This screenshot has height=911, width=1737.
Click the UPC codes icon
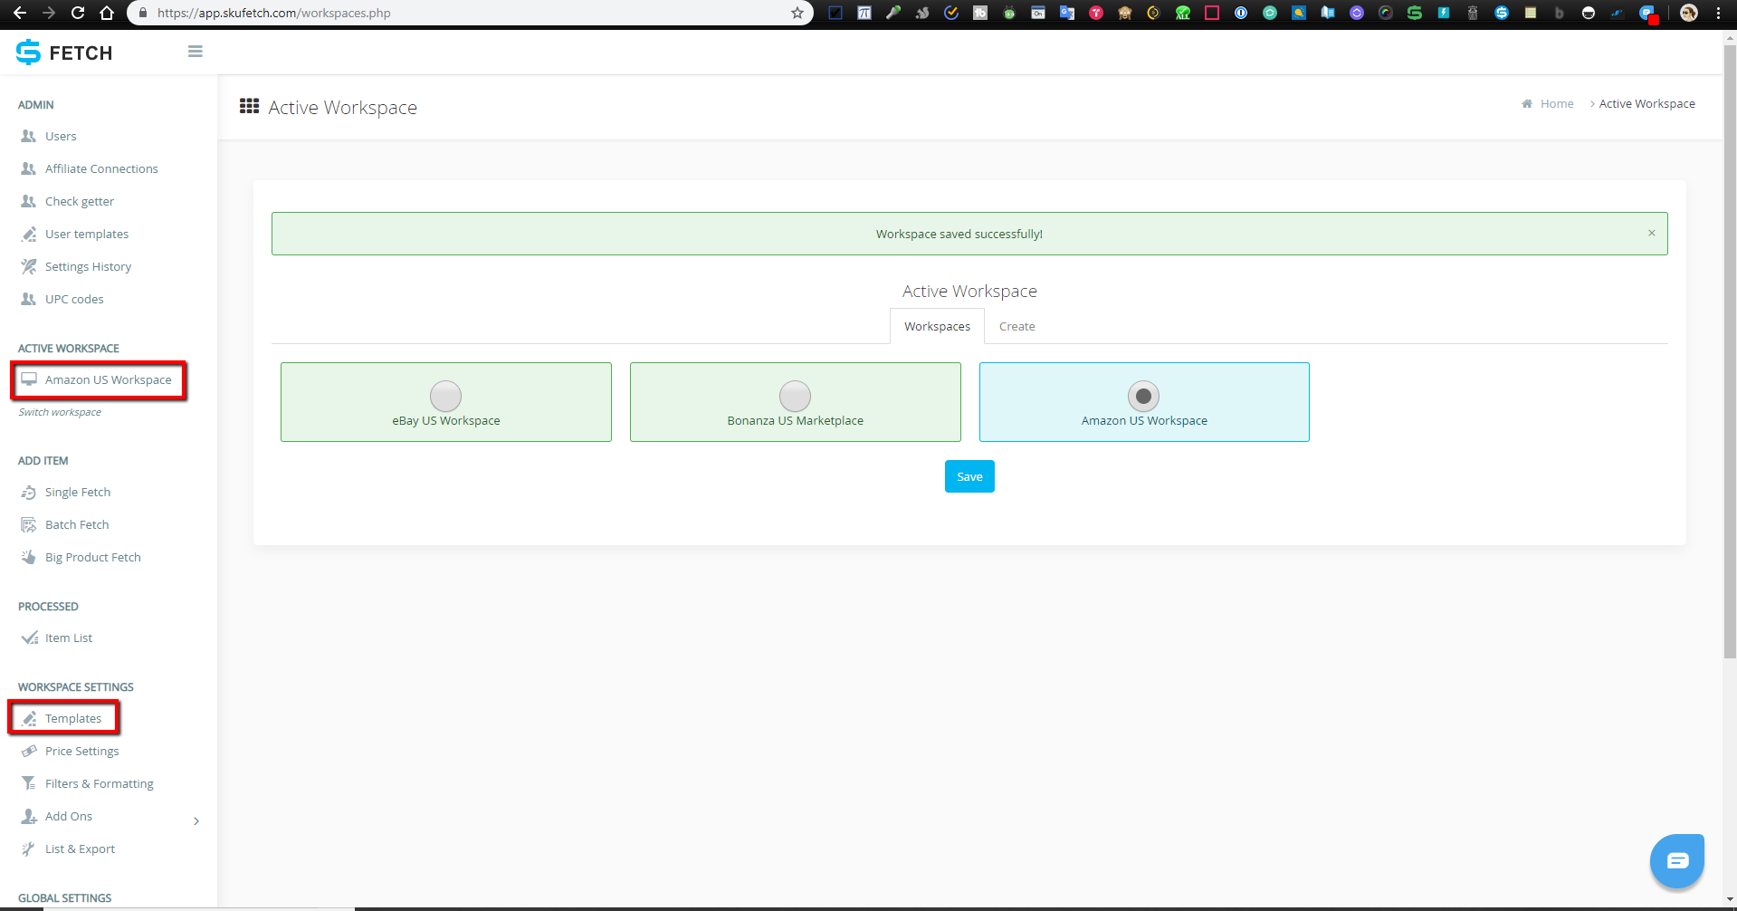(29, 299)
